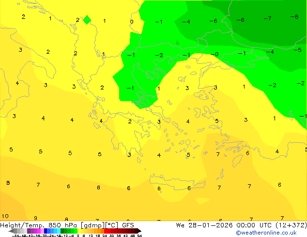Click the '10' temperature value on the map
307x237 pixels.
(x=5, y=216)
